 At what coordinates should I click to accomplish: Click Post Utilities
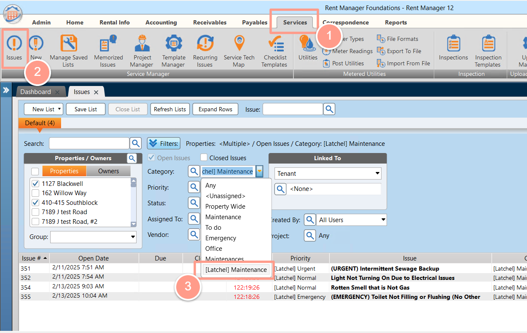click(x=343, y=63)
